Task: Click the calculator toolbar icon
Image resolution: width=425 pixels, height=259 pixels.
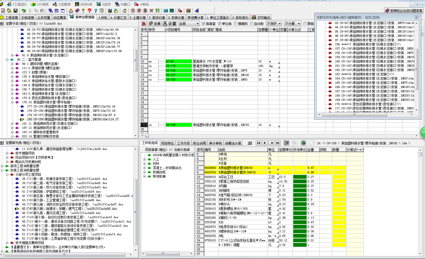Action: coord(172,11)
